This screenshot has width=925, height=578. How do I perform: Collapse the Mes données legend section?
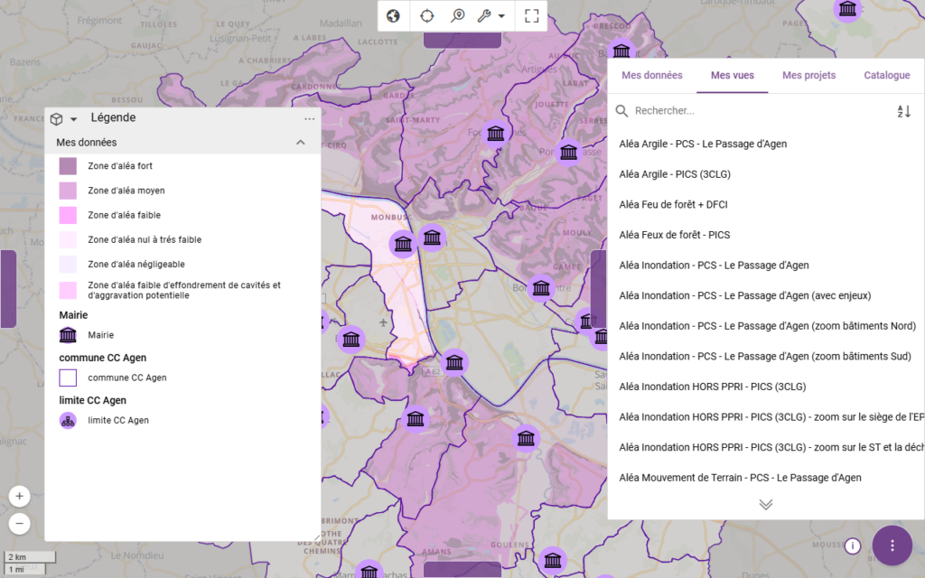300,142
